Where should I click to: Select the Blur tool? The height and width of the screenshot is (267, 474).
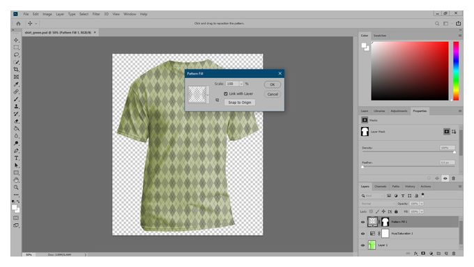16,136
